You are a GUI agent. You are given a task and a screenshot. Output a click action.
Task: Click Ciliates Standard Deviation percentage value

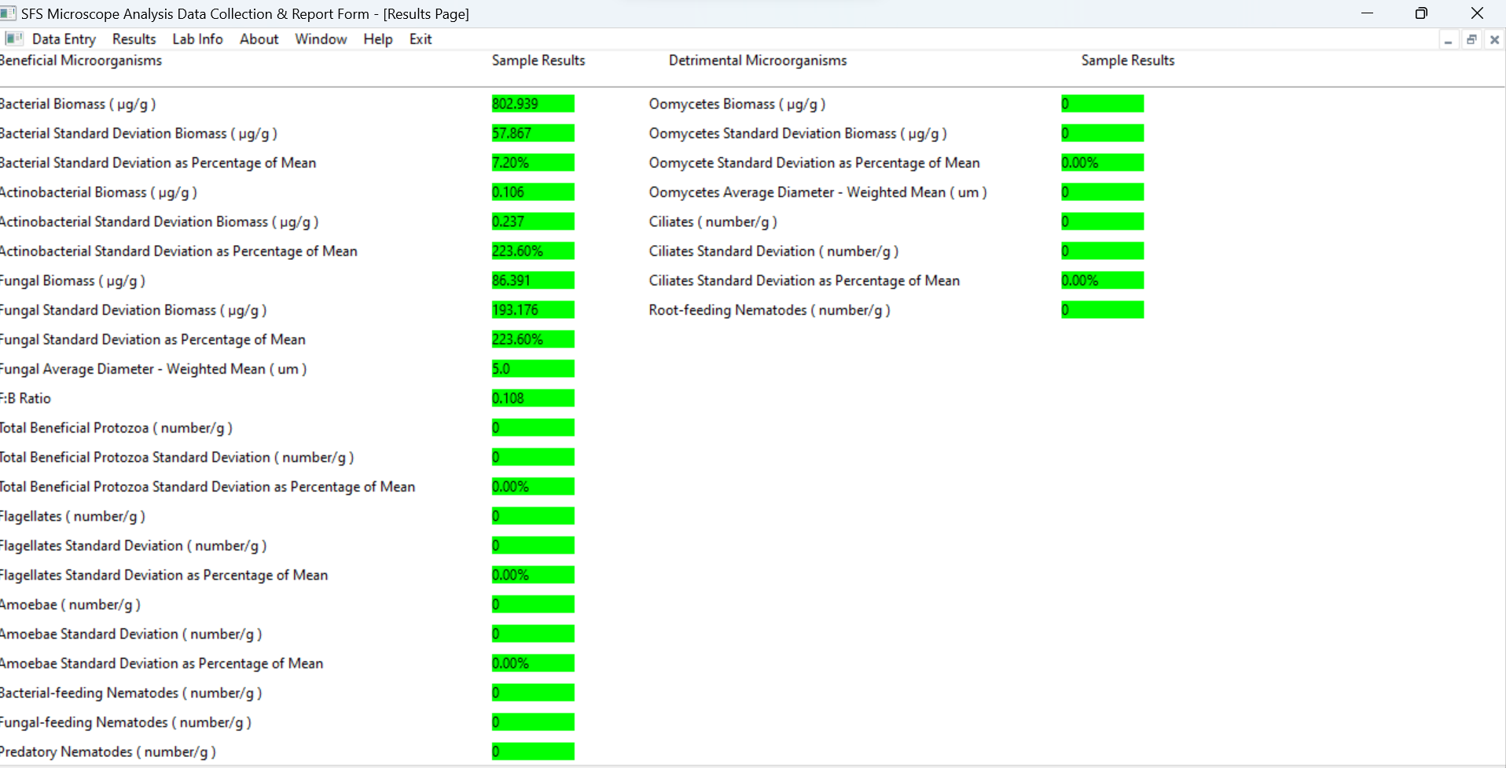tap(1102, 280)
